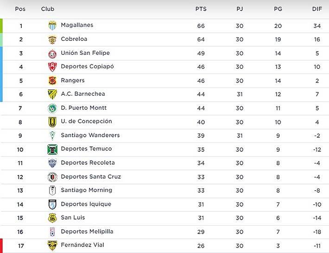Sort table by PTS column header

pyautogui.click(x=201, y=9)
